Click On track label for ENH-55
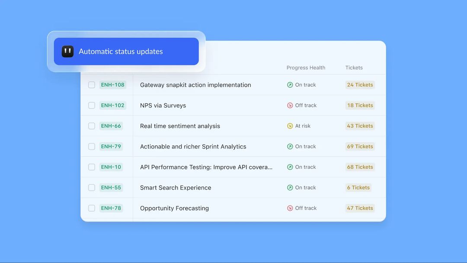467x263 pixels. point(306,187)
